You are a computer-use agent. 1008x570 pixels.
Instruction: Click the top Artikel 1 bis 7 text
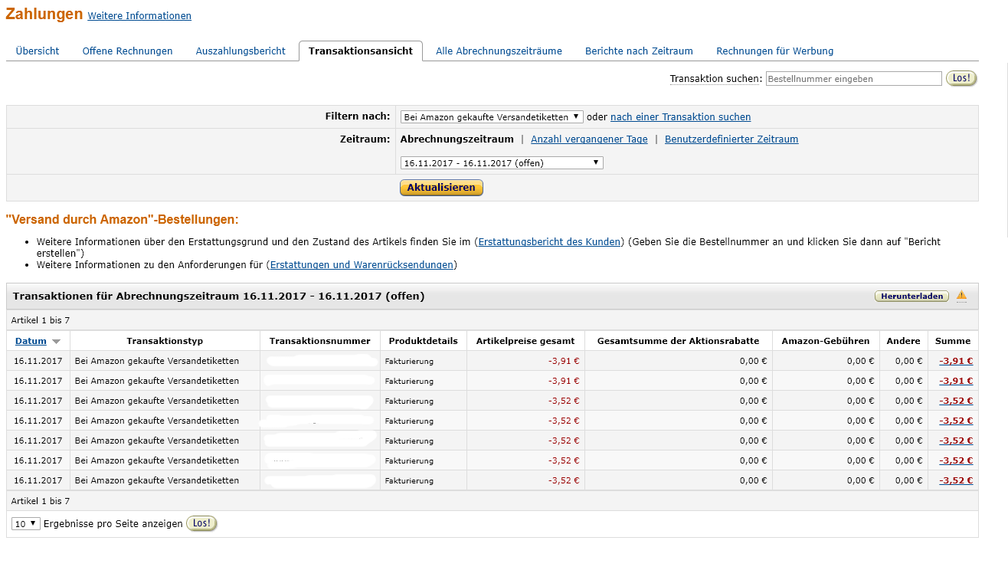tap(41, 321)
